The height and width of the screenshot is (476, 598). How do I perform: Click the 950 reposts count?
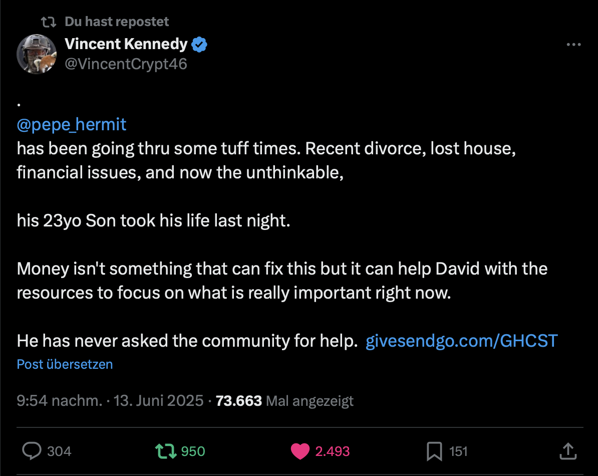pos(193,451)
